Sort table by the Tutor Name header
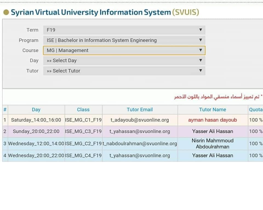The height and width of the screenshot is (210, 263). 213,110
